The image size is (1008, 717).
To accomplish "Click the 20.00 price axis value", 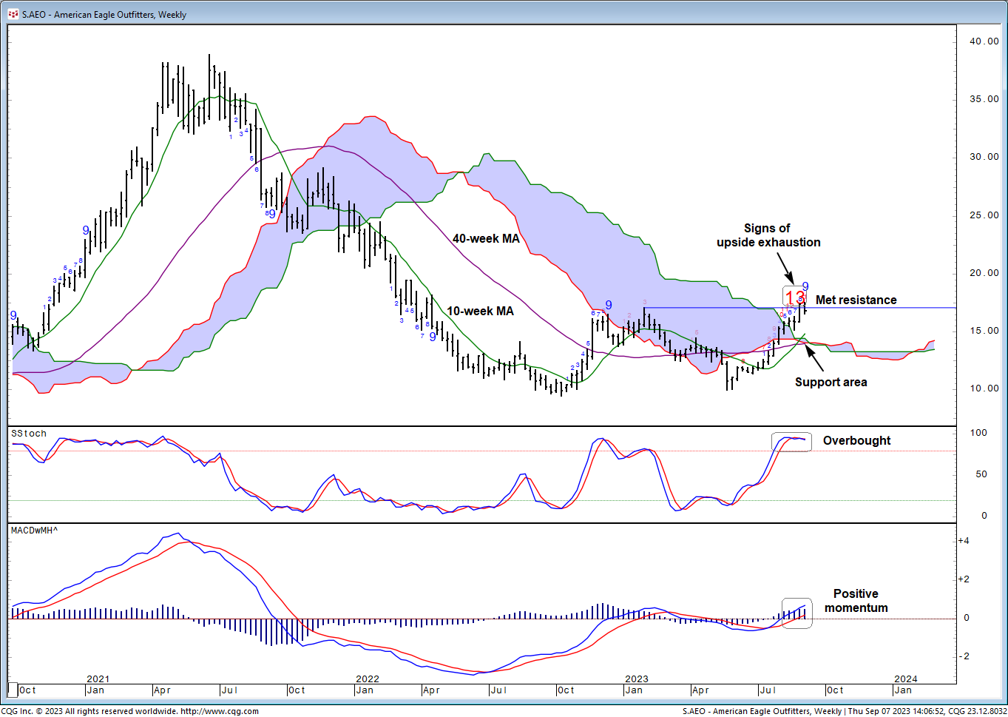I will pos(984,273).
